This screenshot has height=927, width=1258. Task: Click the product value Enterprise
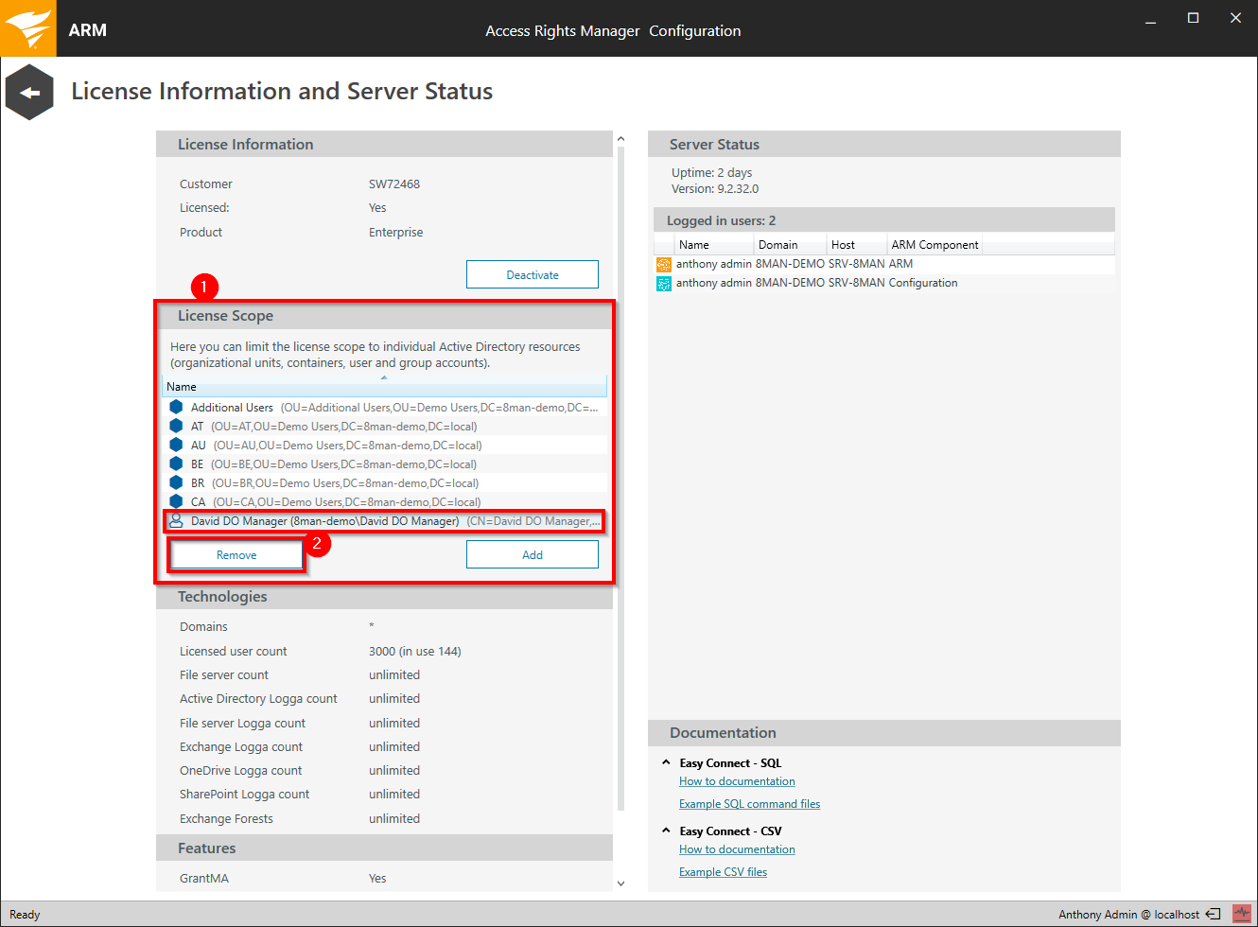(x=396, y=232)
